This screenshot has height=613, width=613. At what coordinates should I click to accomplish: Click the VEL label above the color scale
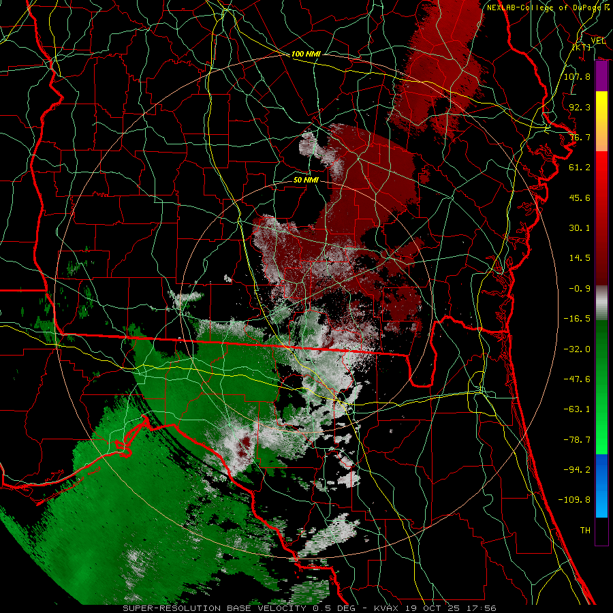pos(598,41)
